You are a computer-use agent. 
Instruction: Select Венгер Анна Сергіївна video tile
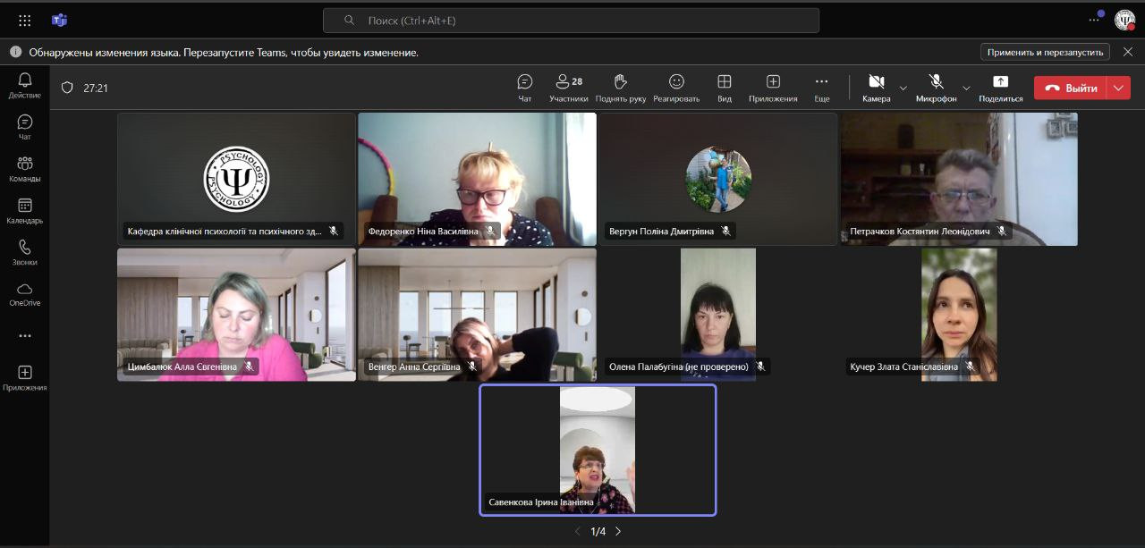pyautogui.click(x=477, y=315)
